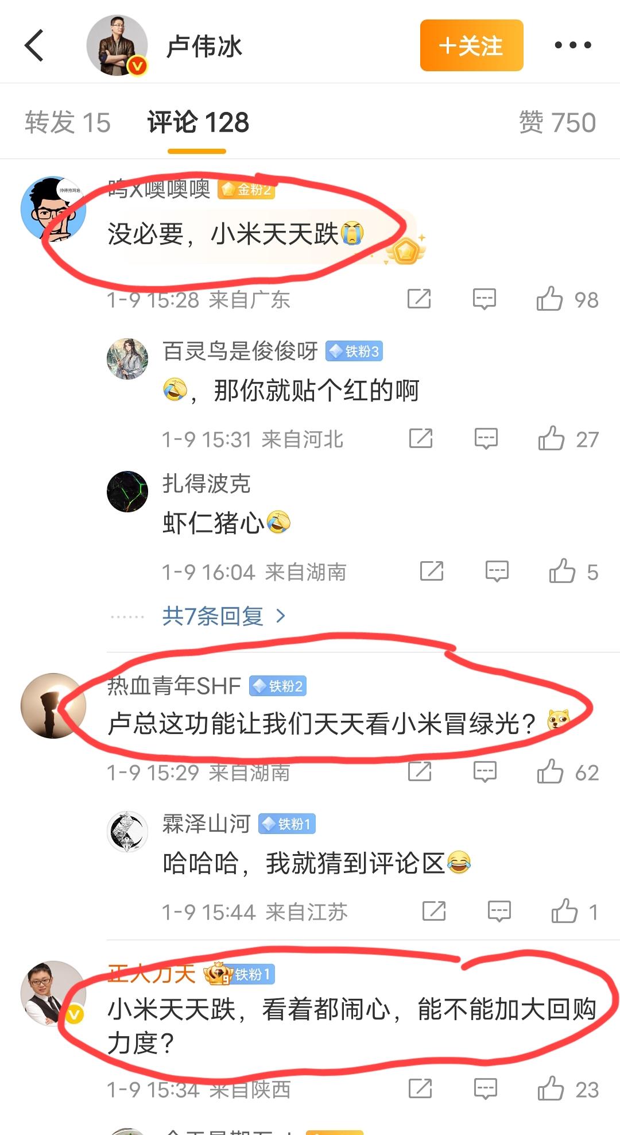Open 卢伟冰's profile avatar in header
The height and width of the screenshot is (1135, 620).
[x=118, y=45]
